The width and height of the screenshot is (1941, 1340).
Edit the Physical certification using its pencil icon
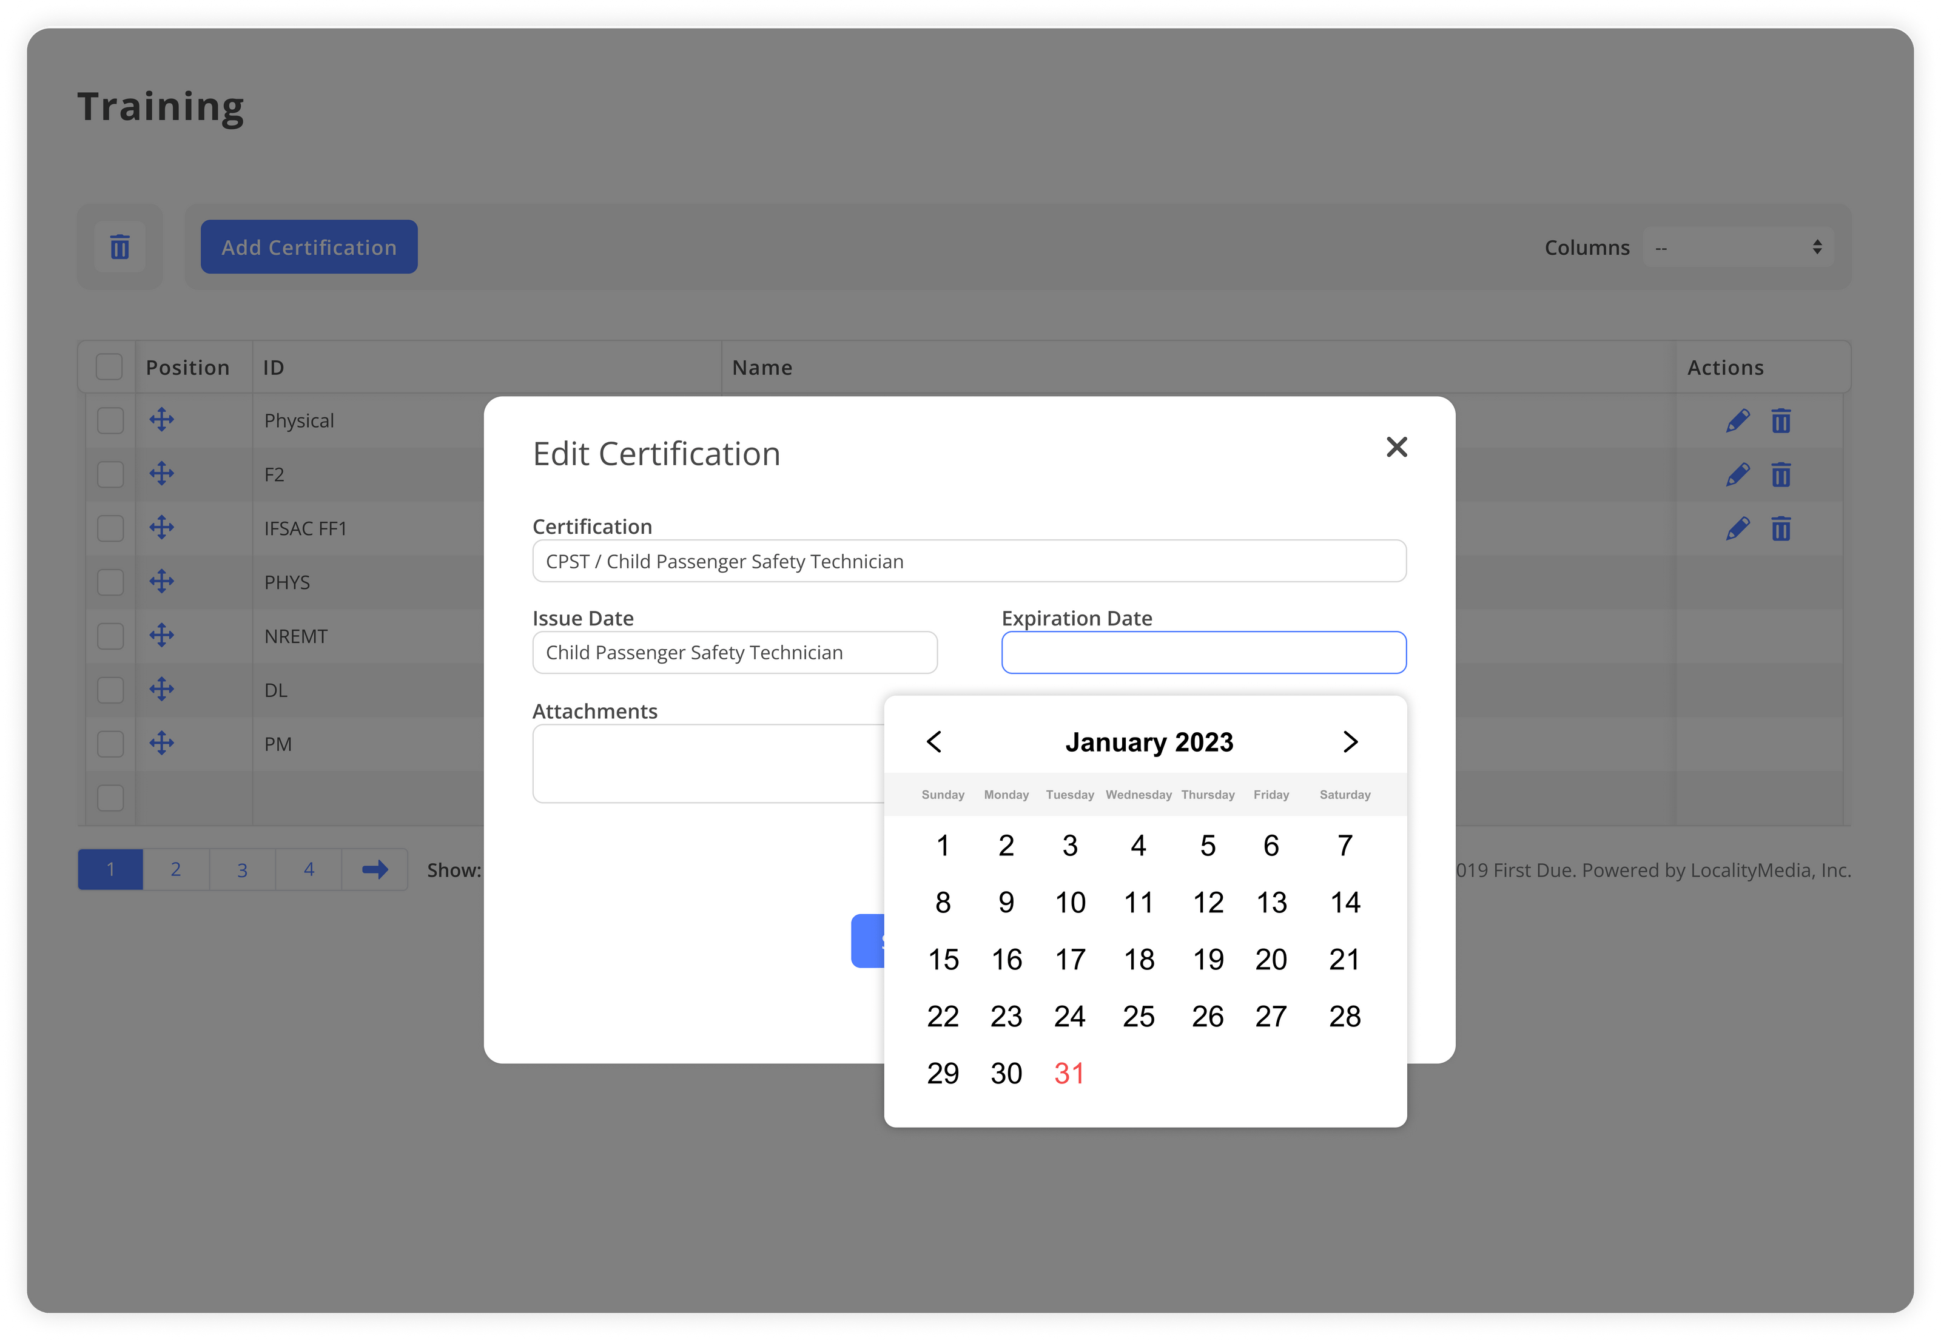coord(1738,420)
